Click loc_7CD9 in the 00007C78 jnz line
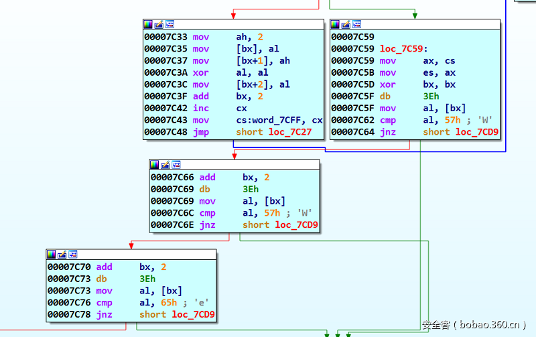Image resolution: width=536 pixels, height=337 pixels. tap(193, 314)
